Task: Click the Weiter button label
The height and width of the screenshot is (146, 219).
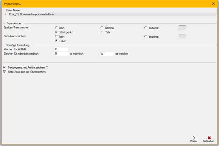Action: point(194,141)
